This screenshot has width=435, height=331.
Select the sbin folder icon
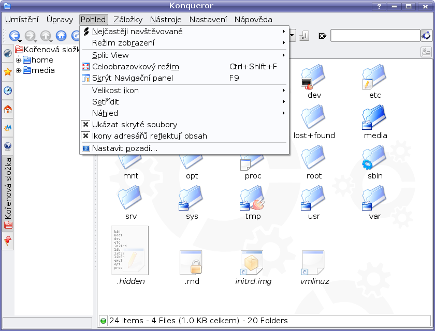[375, 158]
